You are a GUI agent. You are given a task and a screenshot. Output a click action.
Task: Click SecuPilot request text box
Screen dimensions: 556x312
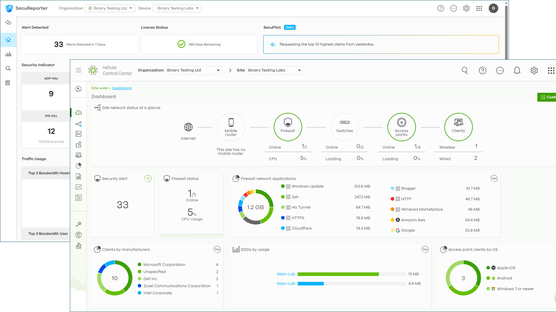[381, 44]
